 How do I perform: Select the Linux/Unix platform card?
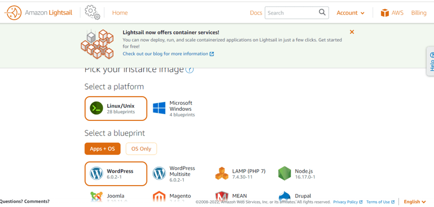[116, 109]
